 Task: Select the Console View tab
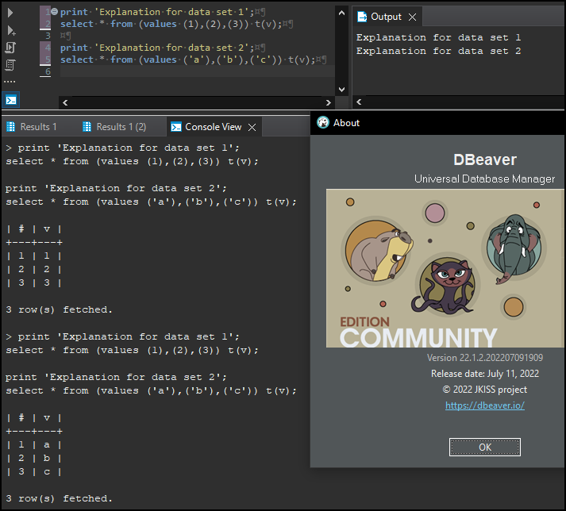[213, 127]
